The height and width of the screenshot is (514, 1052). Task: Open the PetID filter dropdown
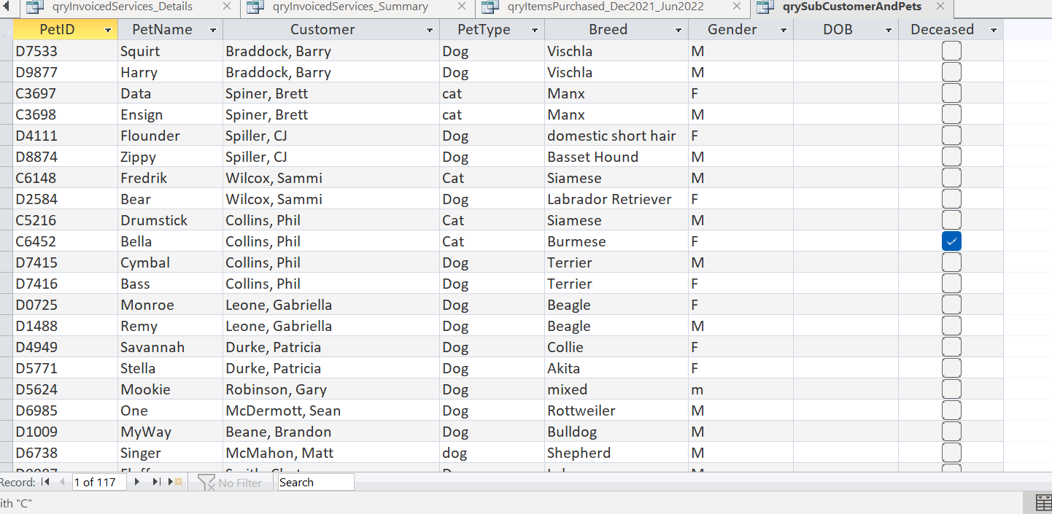click(107, 29)
